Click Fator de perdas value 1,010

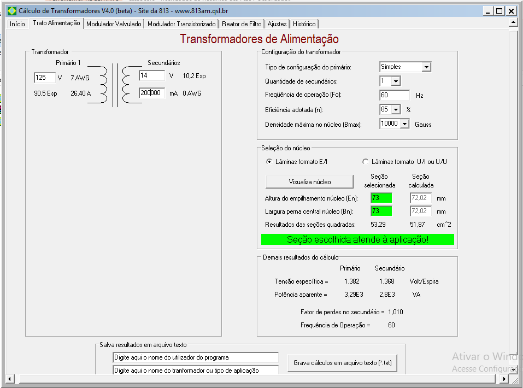(x=396, y=312)
